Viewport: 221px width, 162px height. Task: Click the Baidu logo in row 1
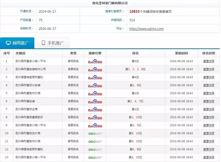click(x=95, y=61)
